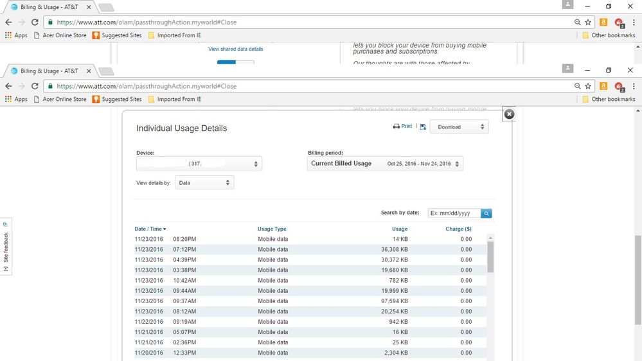This screenshot has height=361, width=642.
Task: Close the Individual Usage Details dialog
Action: 509,114
